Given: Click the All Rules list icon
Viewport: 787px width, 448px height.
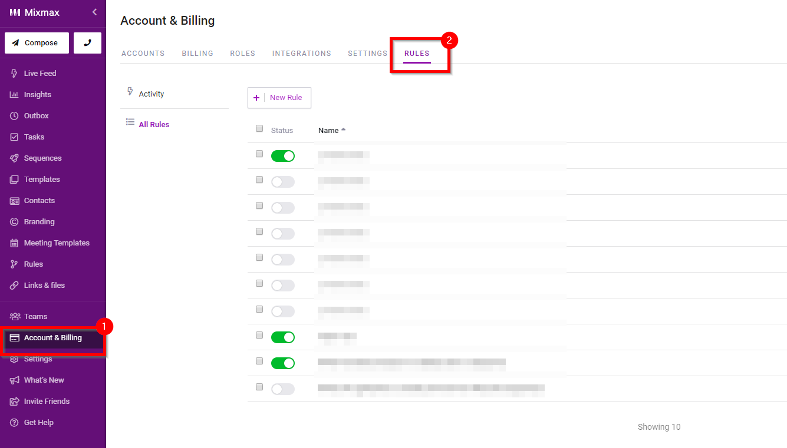Looking at the screenshot, I should click(130, 122).
